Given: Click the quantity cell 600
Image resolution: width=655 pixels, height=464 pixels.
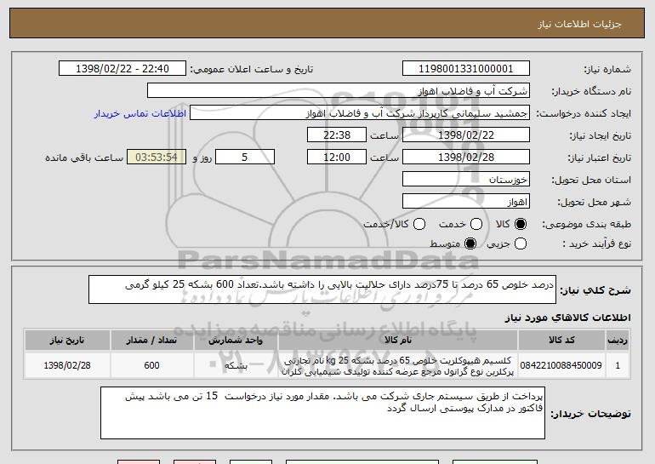Looking at the screenshot, I should [x=151, y=365].
